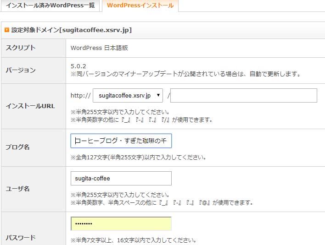
Task: Open the sugitacoffee.xsrv.jp domain dropdown
Action: [x=128, y=96]
